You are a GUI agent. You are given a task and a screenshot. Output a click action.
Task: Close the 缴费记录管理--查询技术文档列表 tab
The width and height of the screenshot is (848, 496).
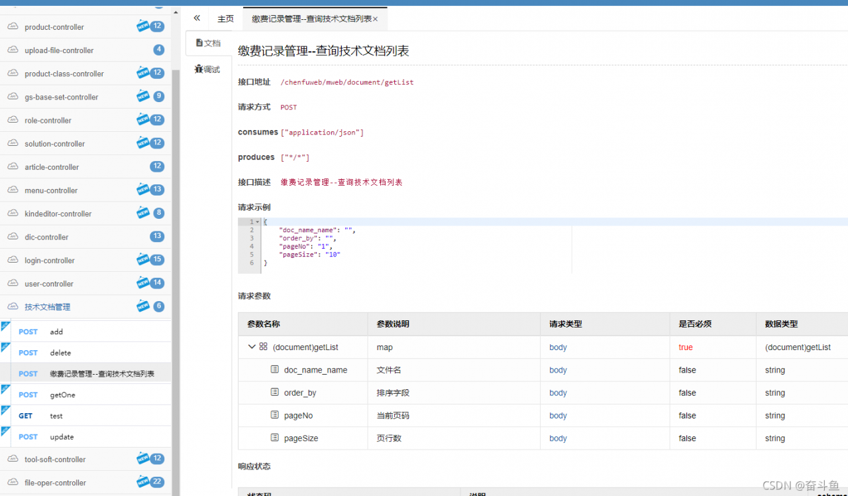[375, 19]
